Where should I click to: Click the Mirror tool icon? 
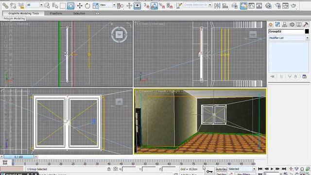click(217, 5)
